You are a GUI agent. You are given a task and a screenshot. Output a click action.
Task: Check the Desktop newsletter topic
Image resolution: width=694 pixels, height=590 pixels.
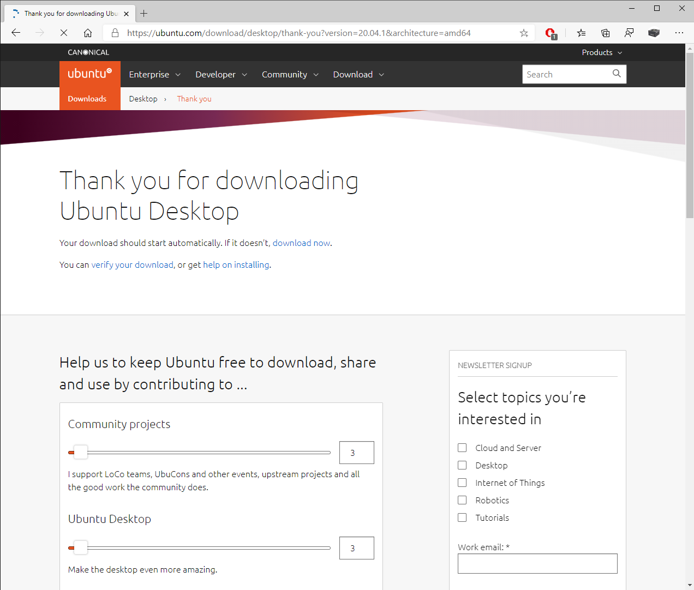point(462,465)
